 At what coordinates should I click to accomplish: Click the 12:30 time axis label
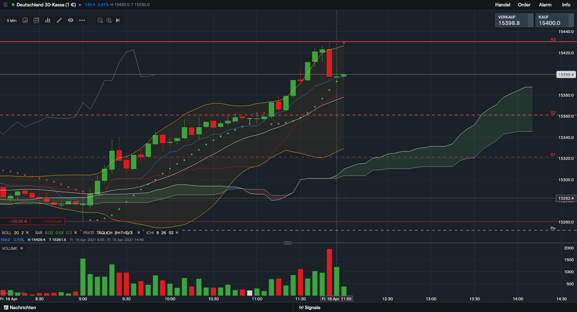point(387,299)
